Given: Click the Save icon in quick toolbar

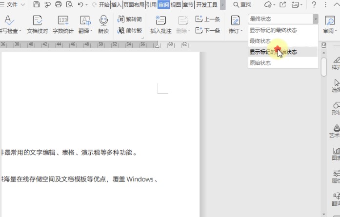Looking at the screenshot, I should 37,4.
